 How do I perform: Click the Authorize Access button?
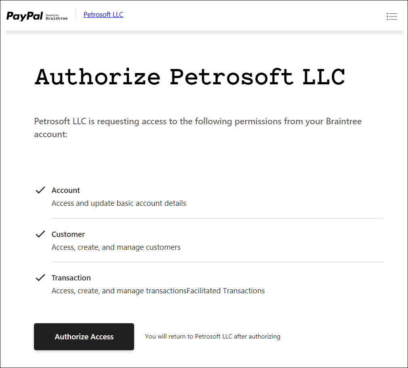tap(84, 337)
